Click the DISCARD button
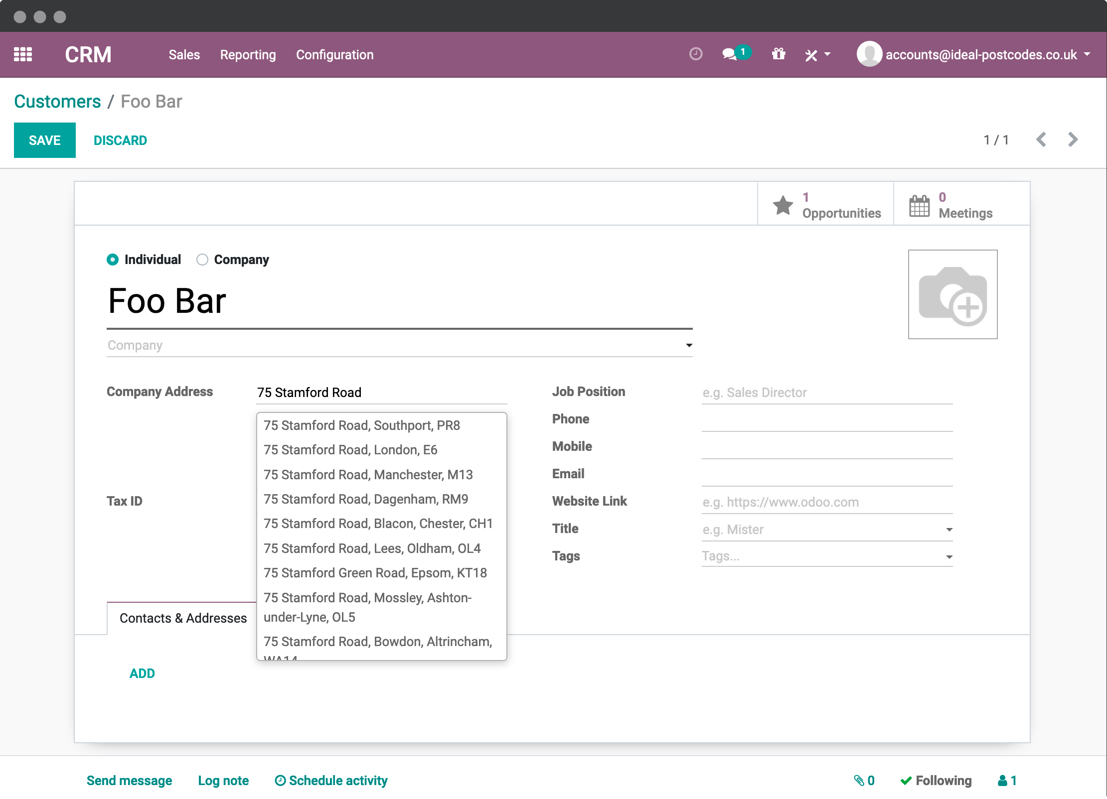 tap(120, 140)
